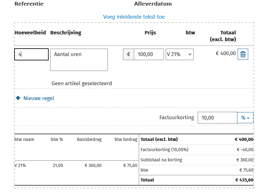
Task: Add a new line via Nieuwe regel
Action: pos(38,98)
